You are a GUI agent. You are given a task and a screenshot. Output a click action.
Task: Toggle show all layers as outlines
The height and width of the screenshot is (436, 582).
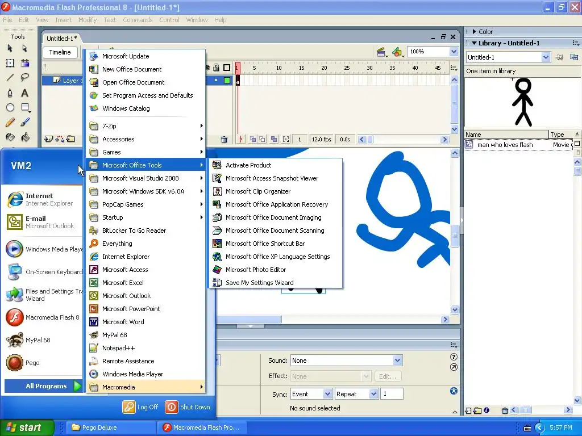tap(227, 68)
